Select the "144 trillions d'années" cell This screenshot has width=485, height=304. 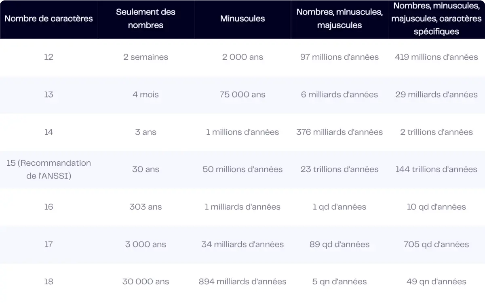click(x=436, y=169)
